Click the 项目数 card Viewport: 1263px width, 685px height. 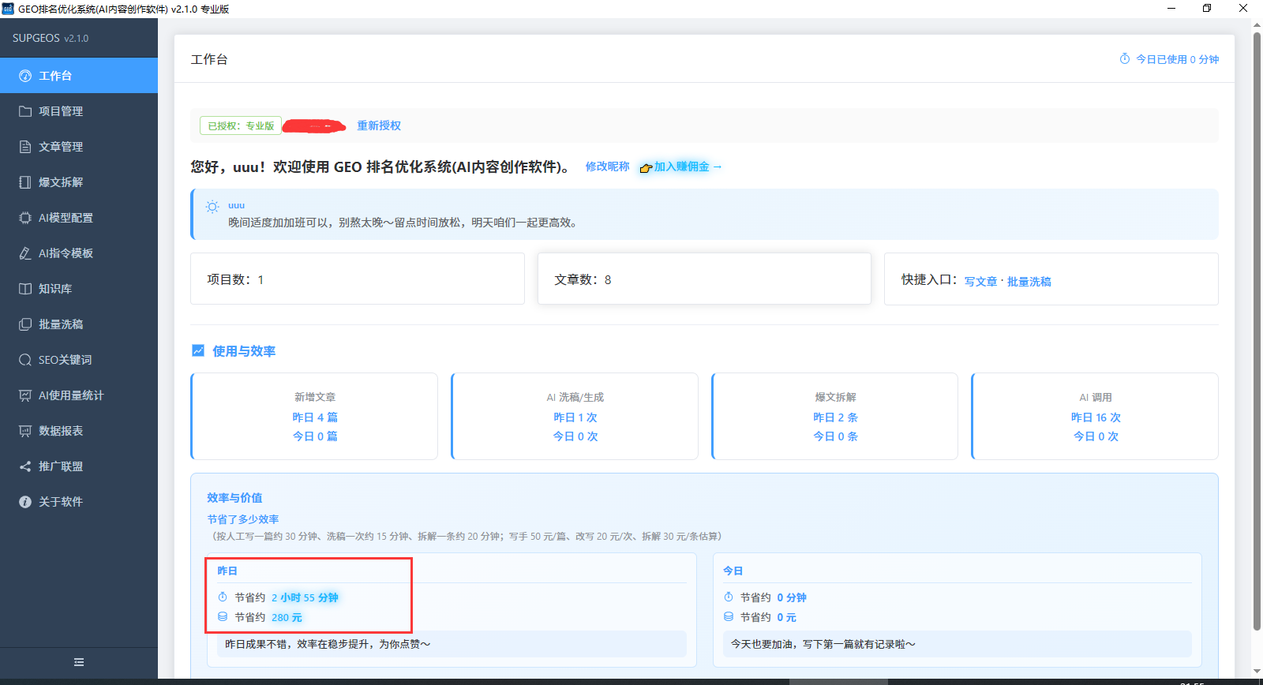coord(358,279)
